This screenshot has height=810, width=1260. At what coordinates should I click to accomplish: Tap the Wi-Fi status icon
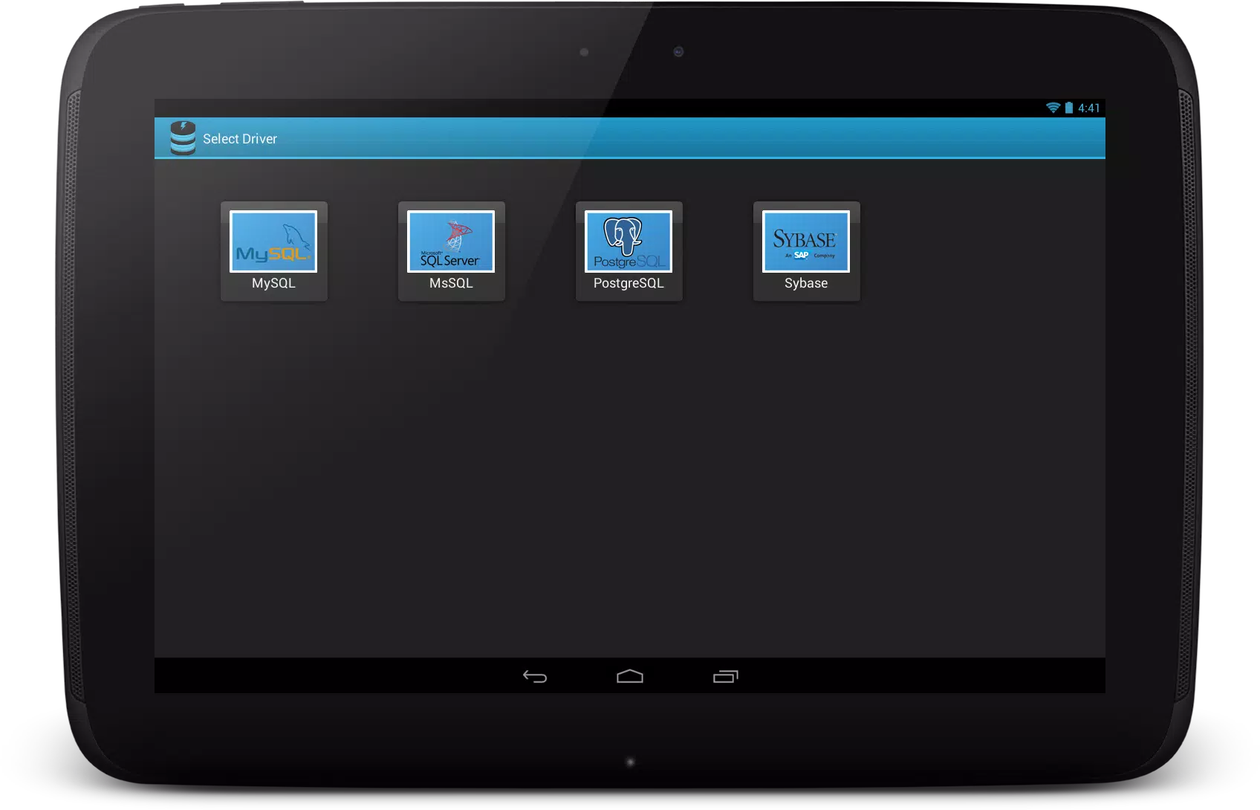[x=1053, y=108]
